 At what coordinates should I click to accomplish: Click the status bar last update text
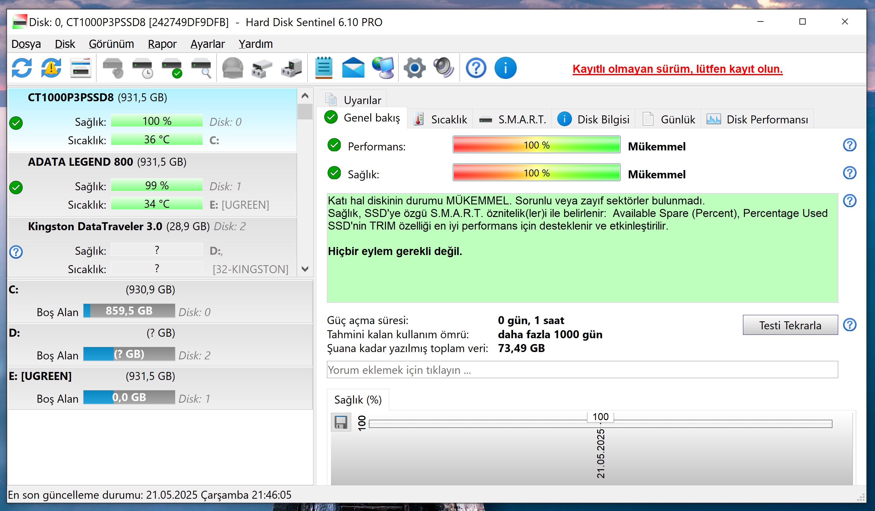150,495
